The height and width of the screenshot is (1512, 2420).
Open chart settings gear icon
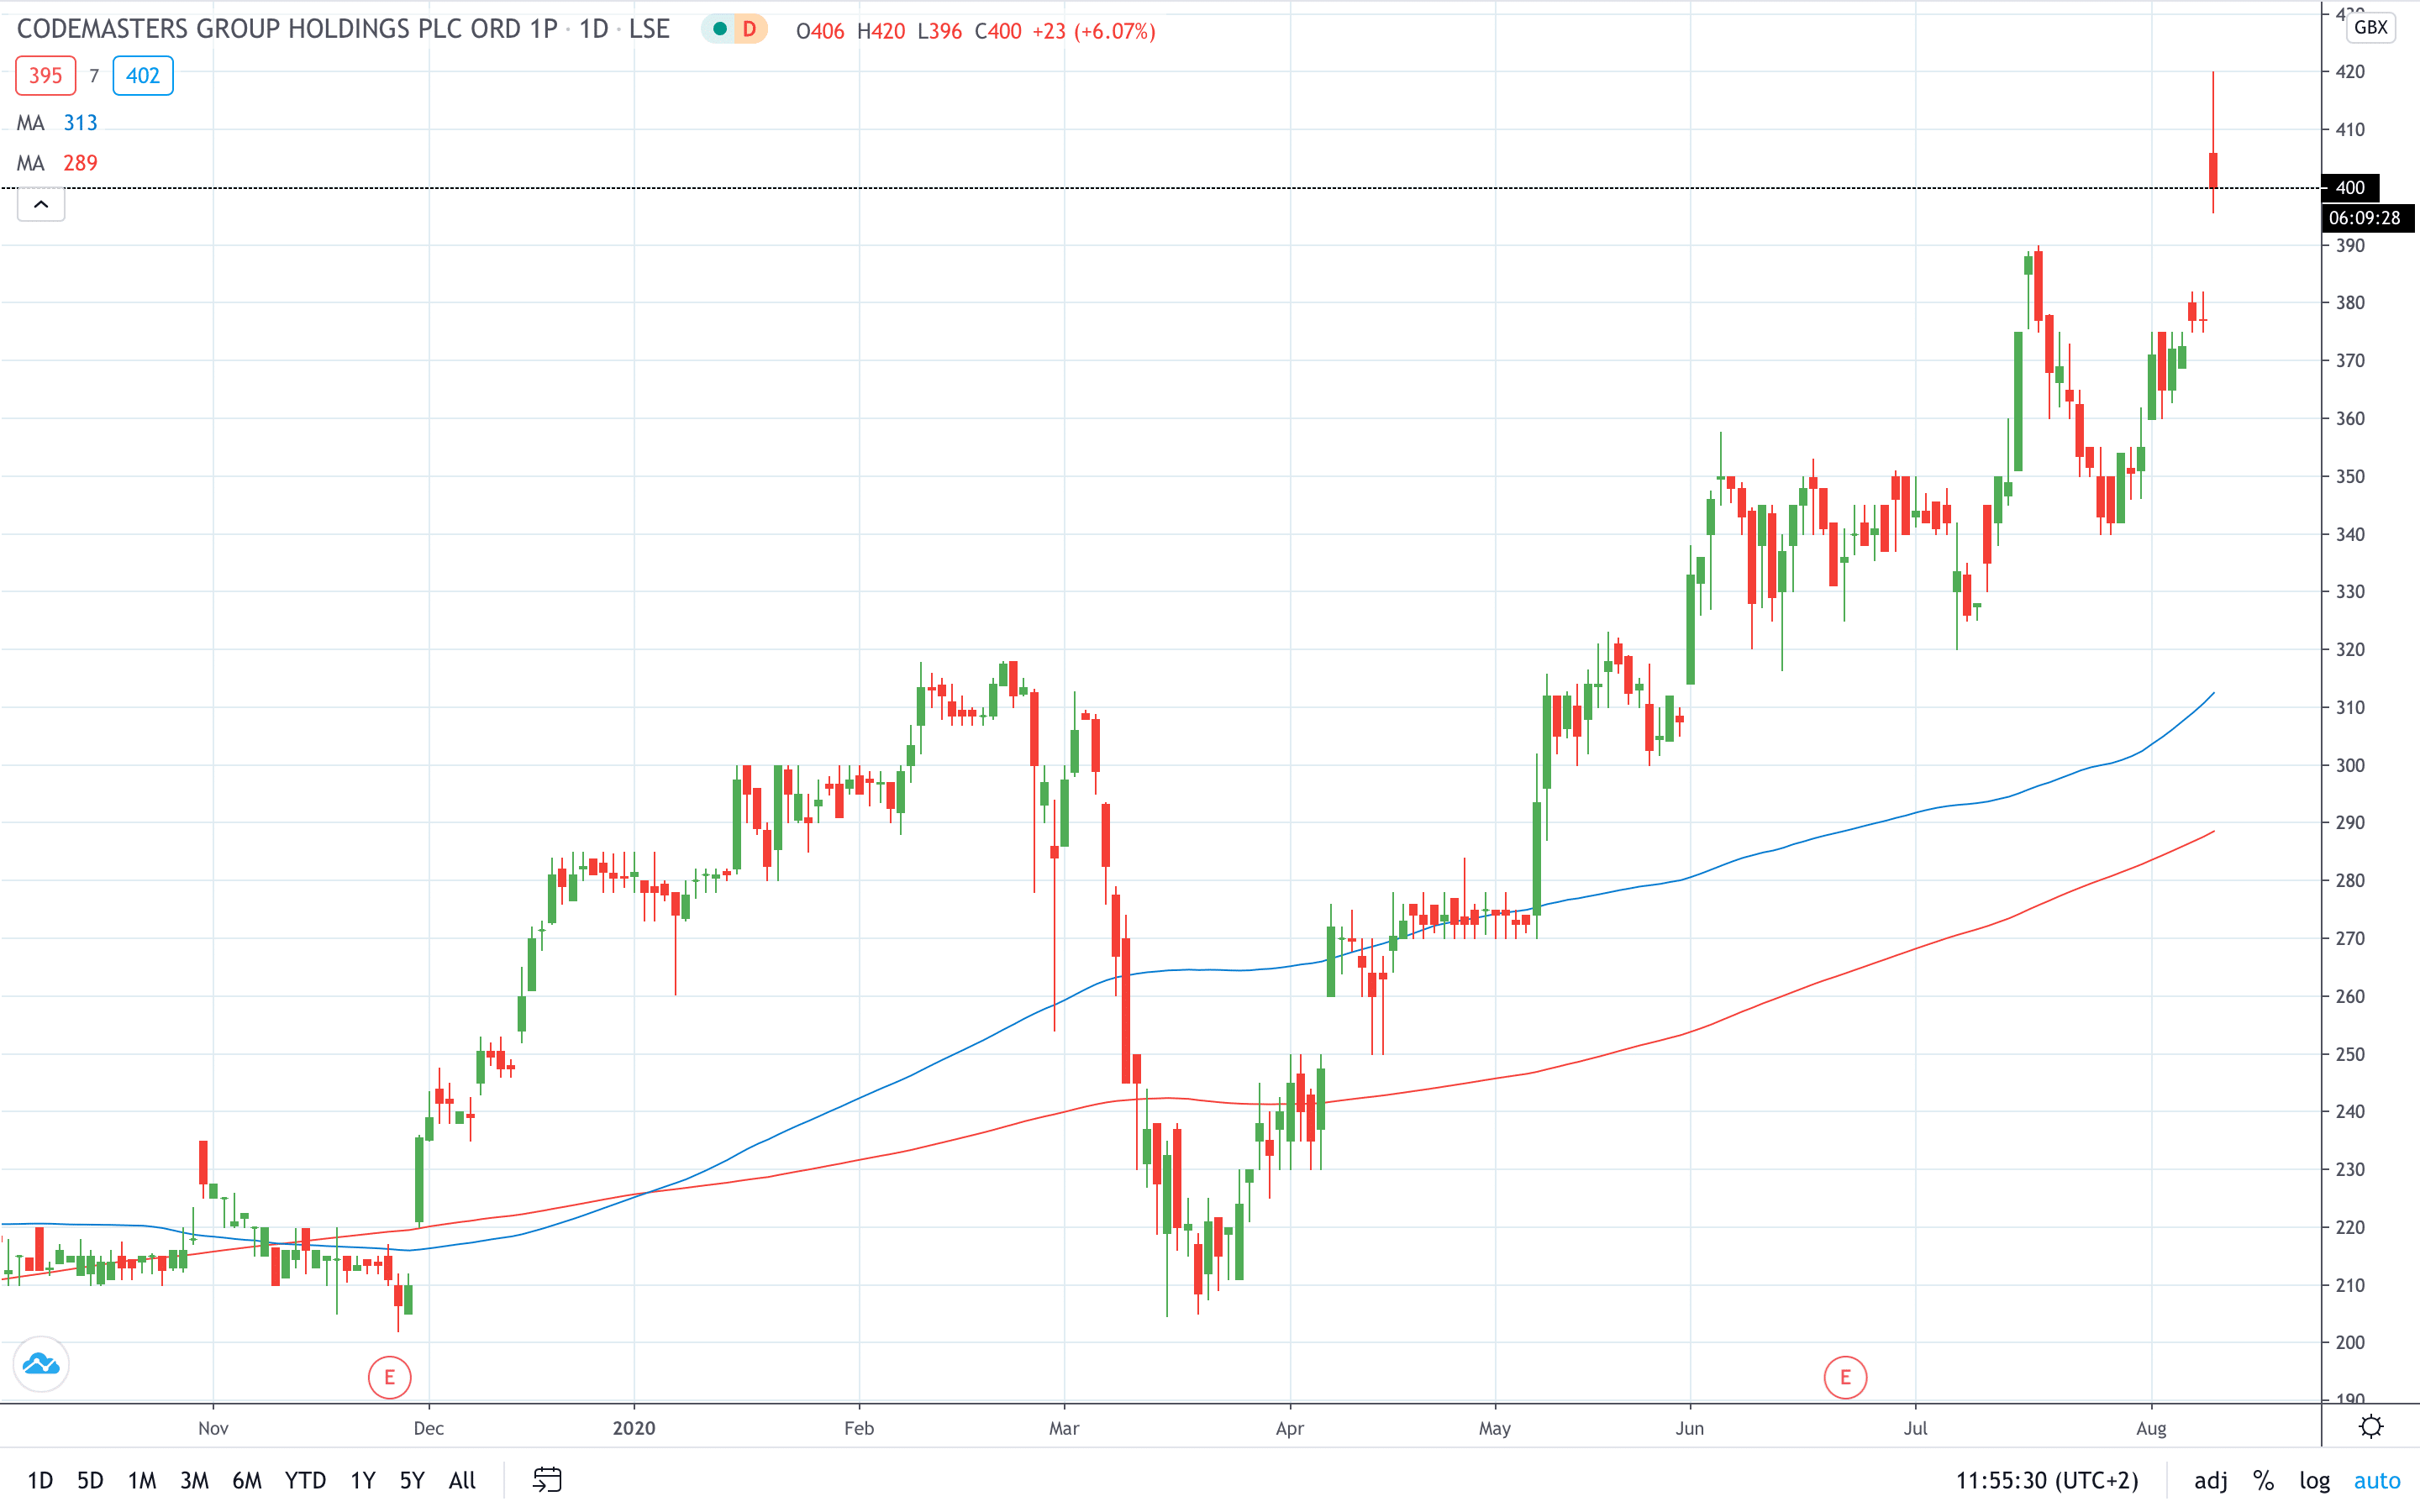click(2370, 1426)
